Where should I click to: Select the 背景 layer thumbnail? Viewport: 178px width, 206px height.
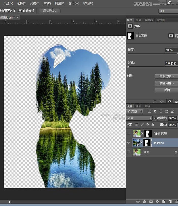[x=137, y=152]
